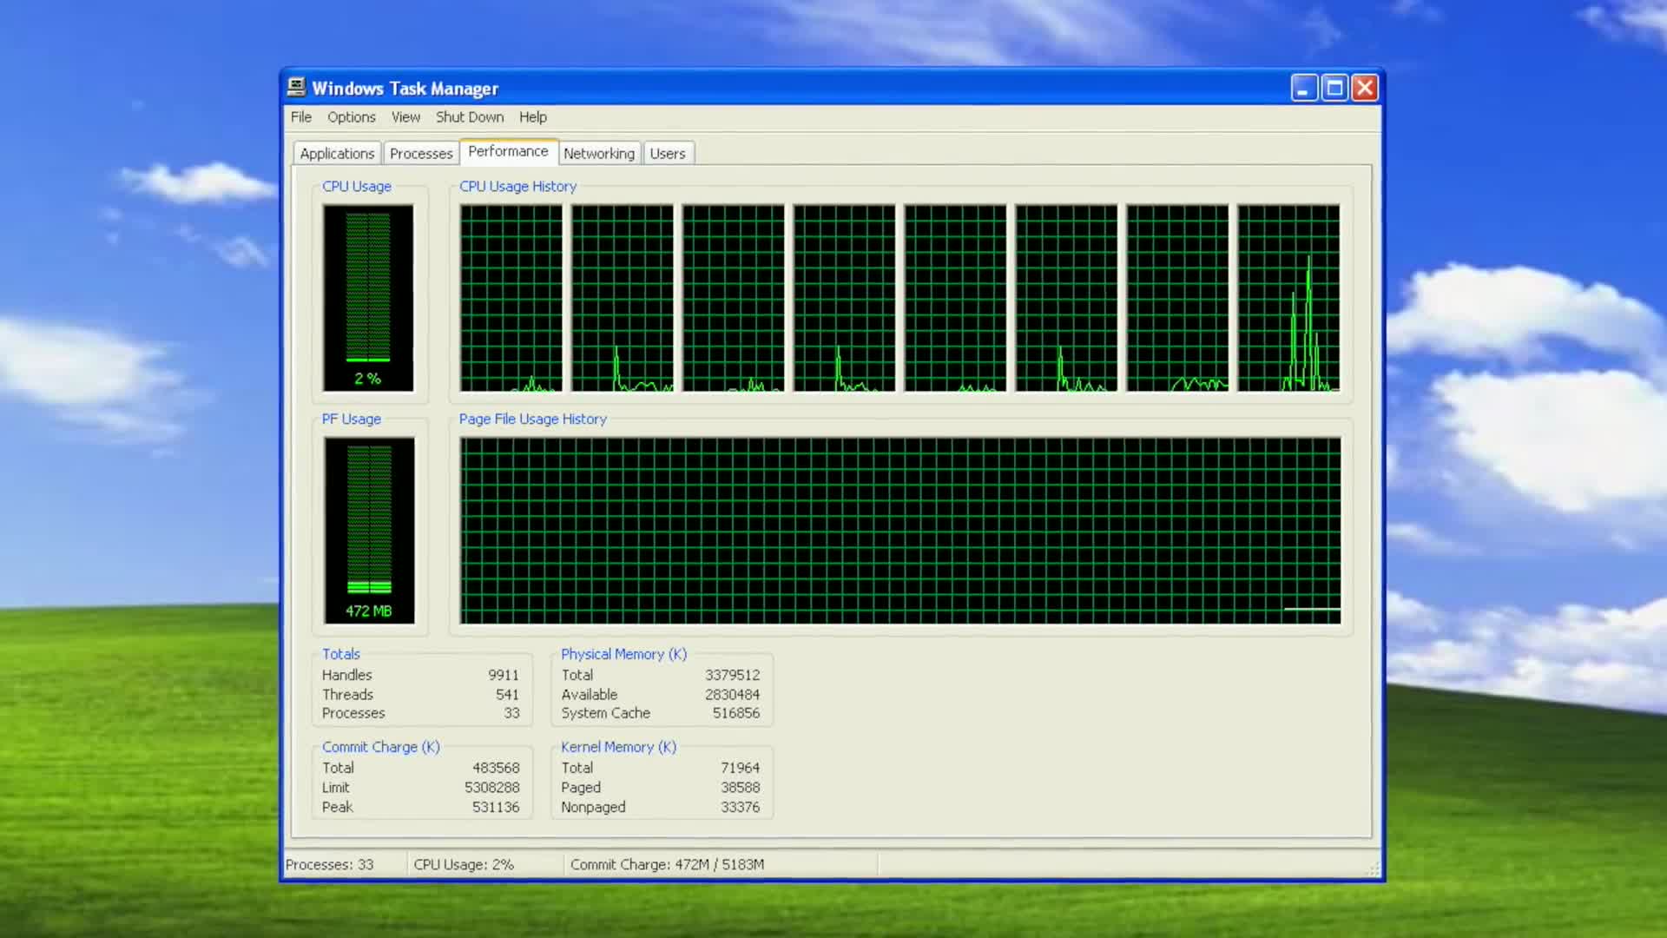Maximize the Task Manager window

pyautogui.click(x=1334, y=88)
